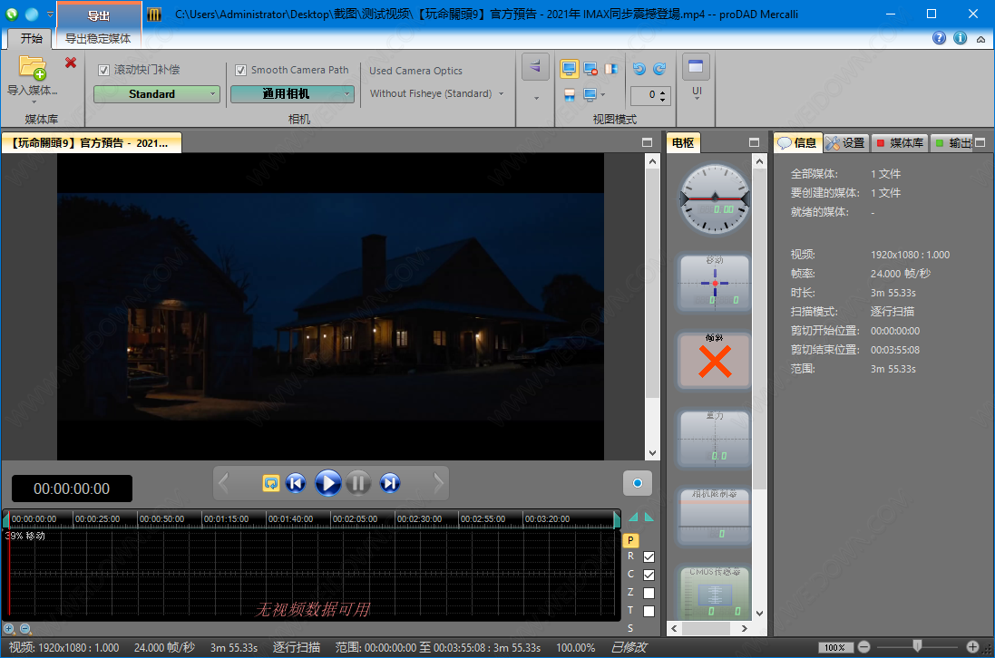This screenshot has width=995, height=658.
Task: Enable the T graph checkbox
Action: pos(649,611)
